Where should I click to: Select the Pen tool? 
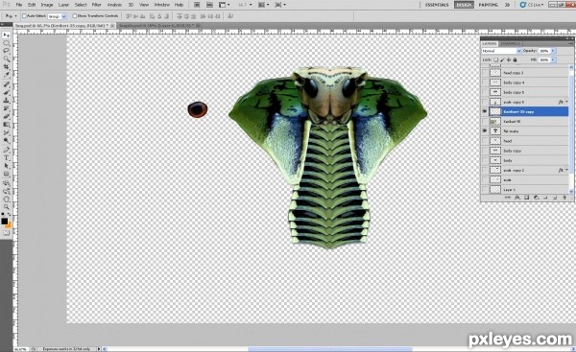point(7,151)
